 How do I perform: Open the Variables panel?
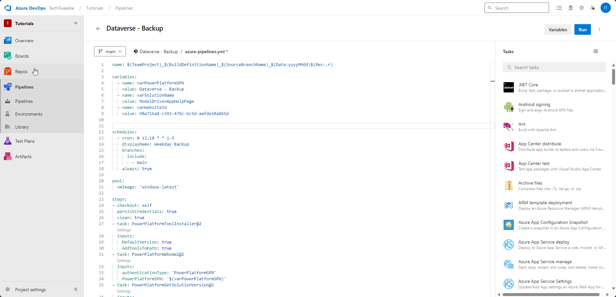click(x=557, y=29)
